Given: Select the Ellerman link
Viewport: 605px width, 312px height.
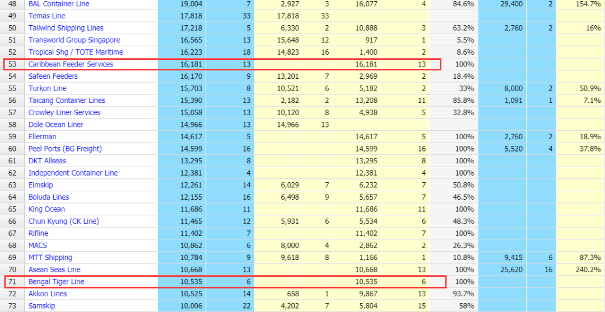Looking at the screenshot, I should [x=43, y=137].
